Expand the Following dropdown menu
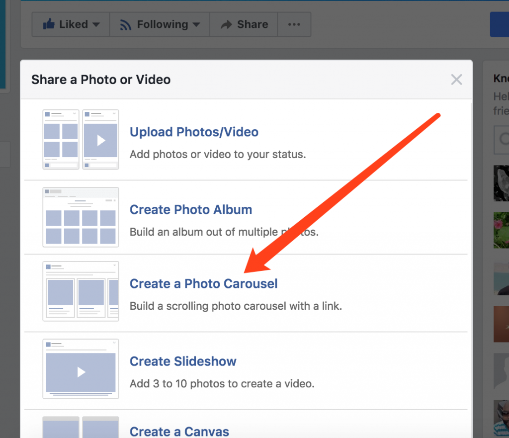Screen dimensions: 509x438 (160, 24)
